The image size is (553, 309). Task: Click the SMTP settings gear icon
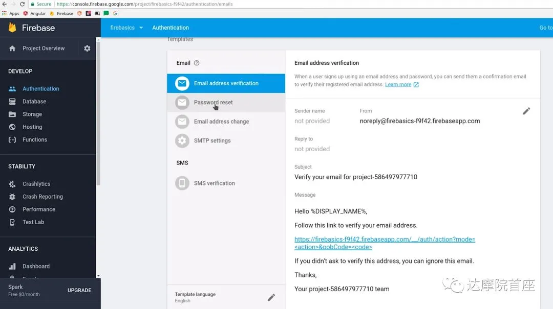[182, 140]
